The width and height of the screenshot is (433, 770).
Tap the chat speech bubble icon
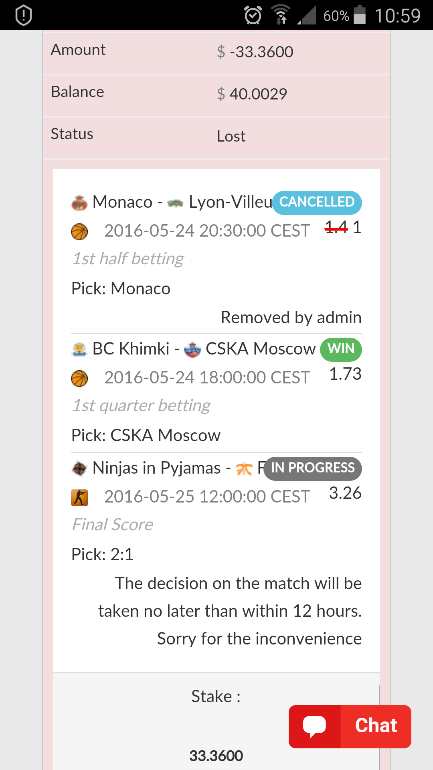[x=314, y=726]
